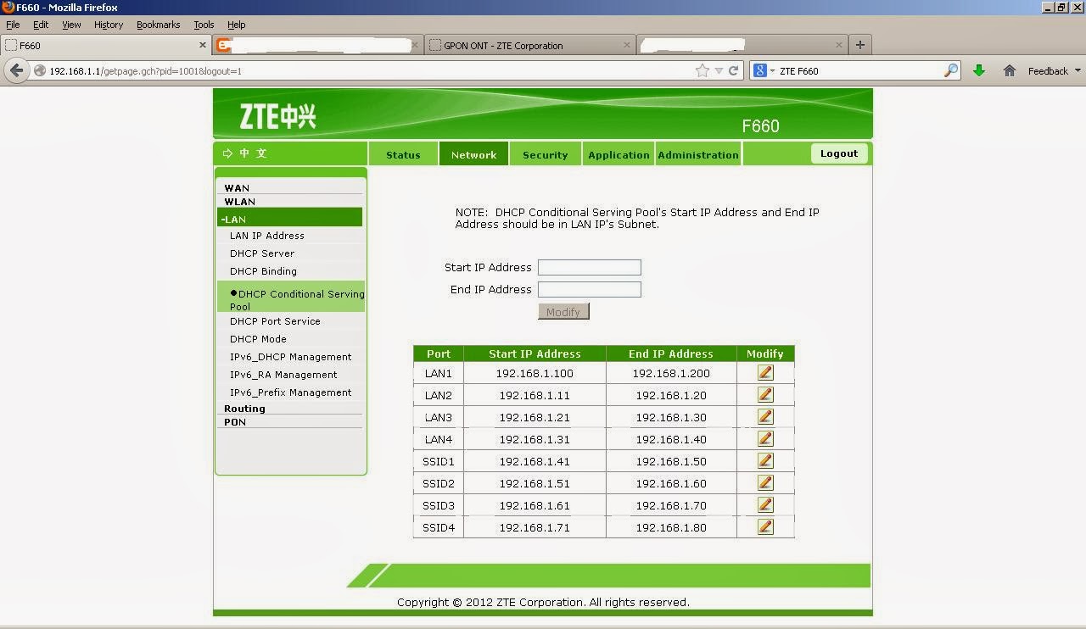The width and height of the screenshot is (1086, 629).
Task: Open the Tools menu
Action: click(x=204, y=25)
